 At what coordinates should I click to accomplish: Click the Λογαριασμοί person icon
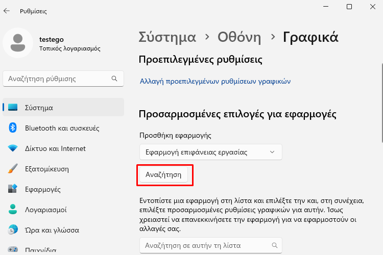[x=13, y=210]
